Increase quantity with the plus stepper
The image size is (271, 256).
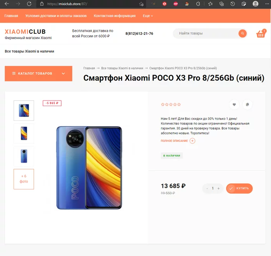(218, 188)
